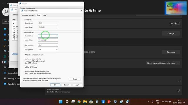Click the Change link in Date and Time window
188x105 pixels.
pyautogui.click(x=15, y=54)
